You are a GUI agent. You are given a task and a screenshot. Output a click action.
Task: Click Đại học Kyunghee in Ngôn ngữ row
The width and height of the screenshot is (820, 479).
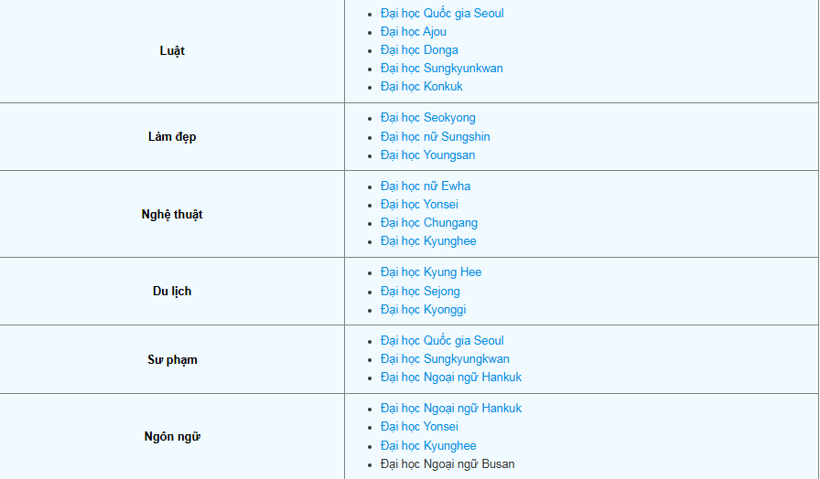428,446
